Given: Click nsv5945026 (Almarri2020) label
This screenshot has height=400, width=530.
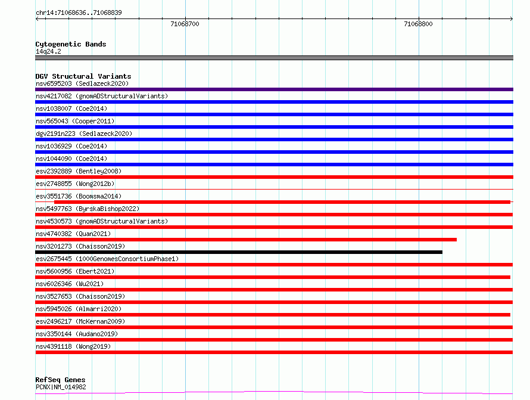Looking at the screenshot, I should click(79, 309).
